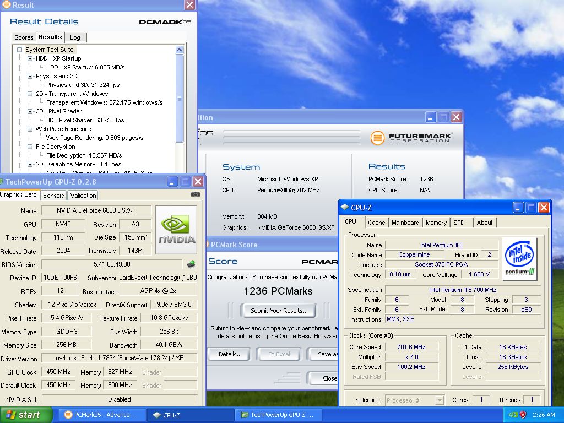Collapse the File Decryption node

[30, 147]
